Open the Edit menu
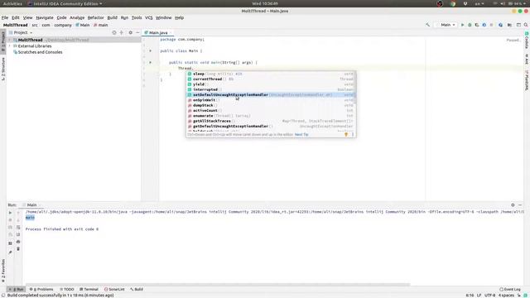Viewport: 530px width, 298px height. point(16,17)
